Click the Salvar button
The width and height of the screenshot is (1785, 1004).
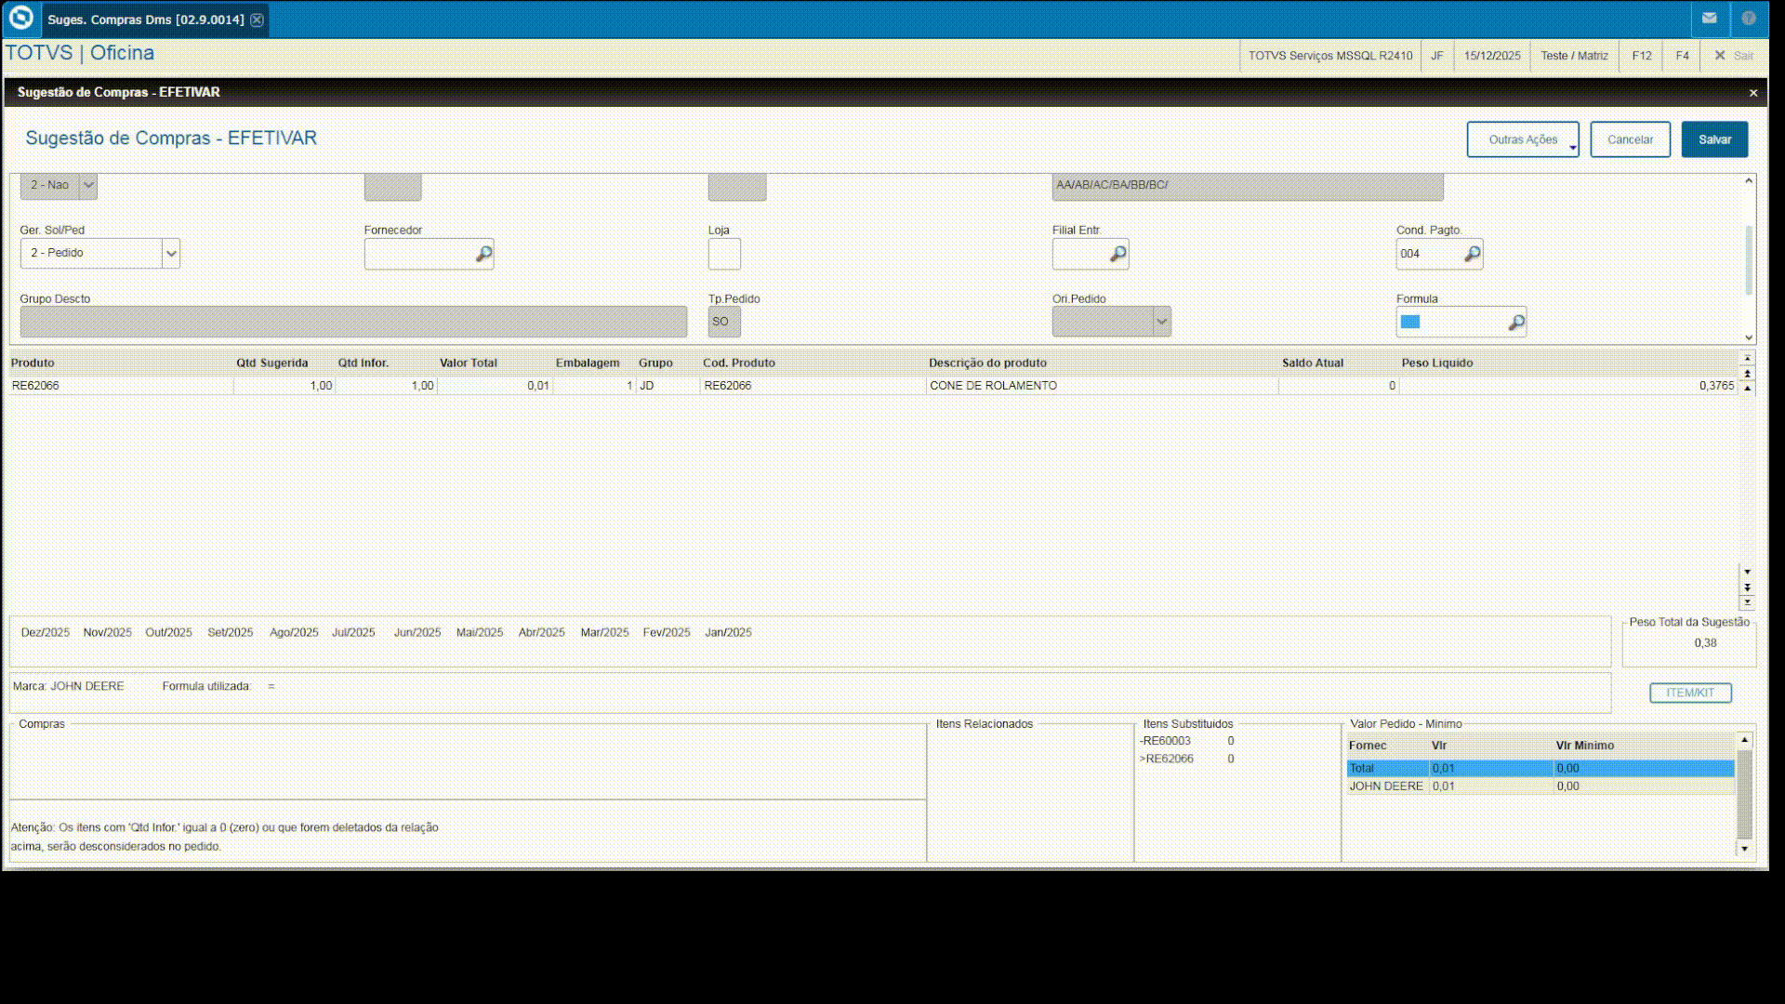coord(1713,139)
